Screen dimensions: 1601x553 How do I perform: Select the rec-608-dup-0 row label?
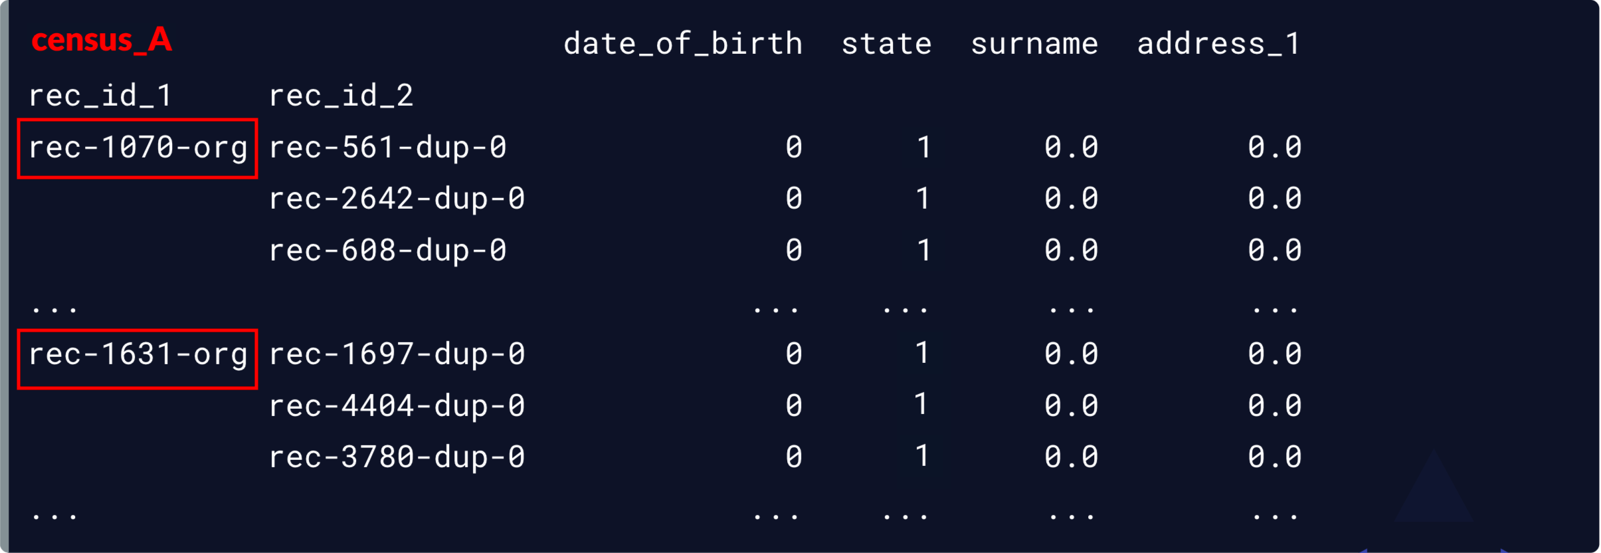pyautogui.click(x=388, y=251)
